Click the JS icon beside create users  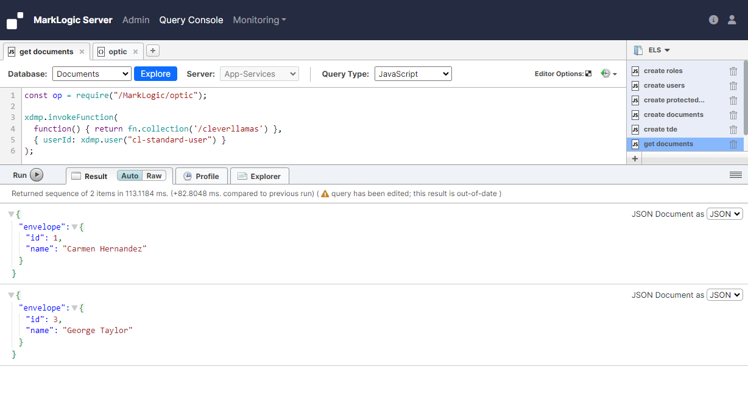point(635,85)
